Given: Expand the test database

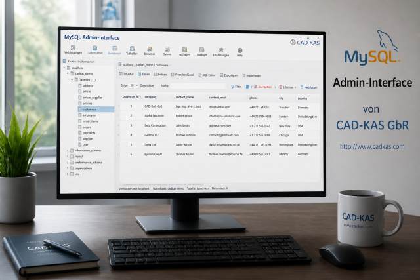Looking at the screenshot, I should pyautogui.click(x=68, y=174).
